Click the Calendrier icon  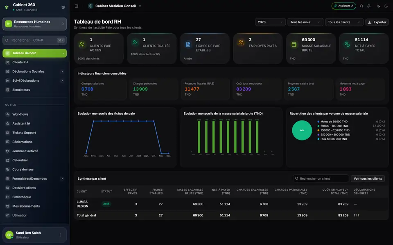point(7,160)
